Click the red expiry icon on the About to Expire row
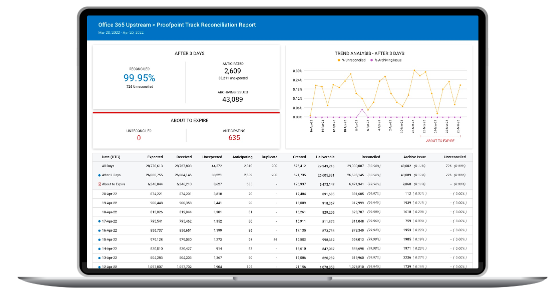This screenshot has height=289, width=550. (x=99, y=184)
